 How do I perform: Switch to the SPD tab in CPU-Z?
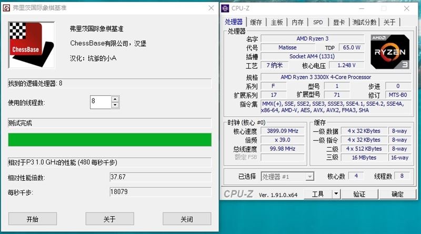coord(318,22)
